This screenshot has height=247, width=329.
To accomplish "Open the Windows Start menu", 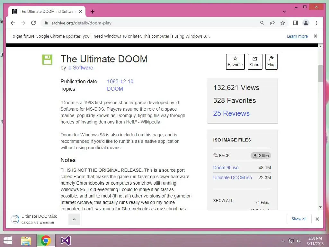I will coord(8,241).
